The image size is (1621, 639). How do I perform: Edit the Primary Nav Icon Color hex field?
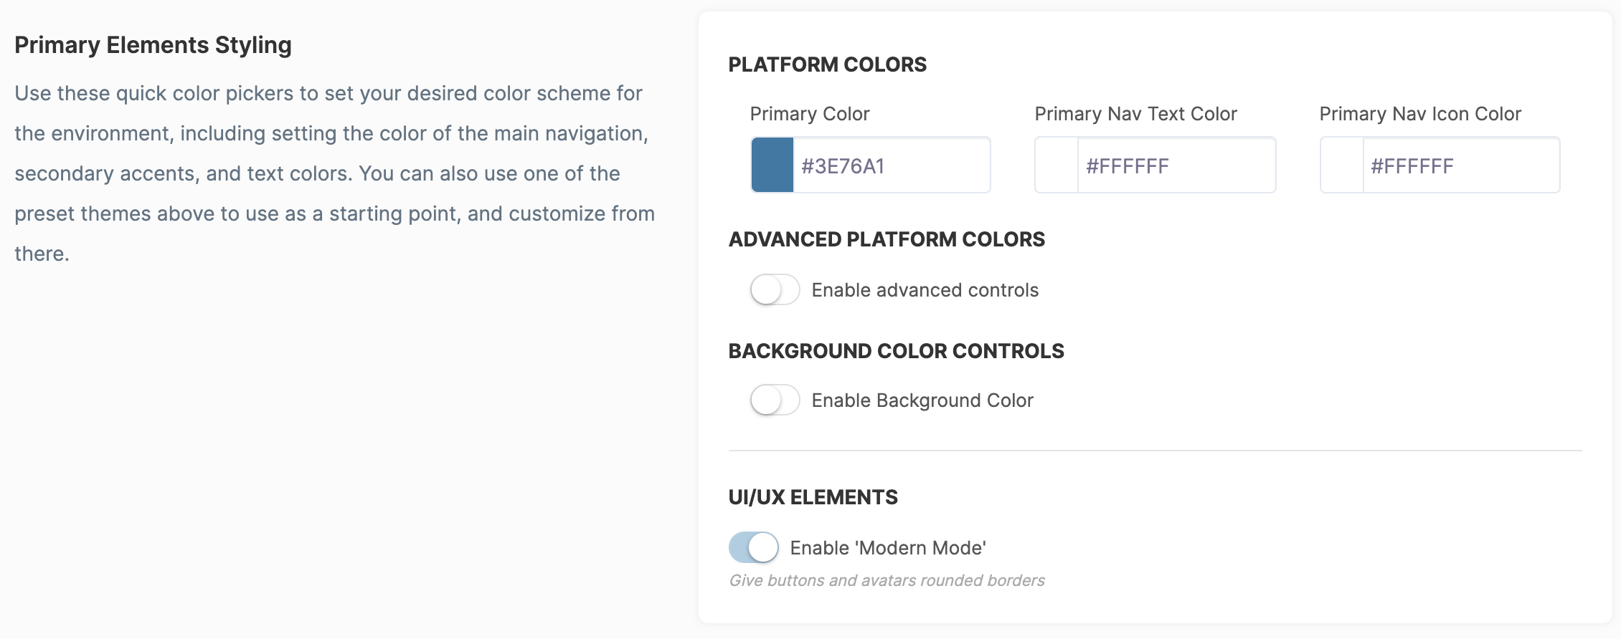click(x=1461, y=165)
